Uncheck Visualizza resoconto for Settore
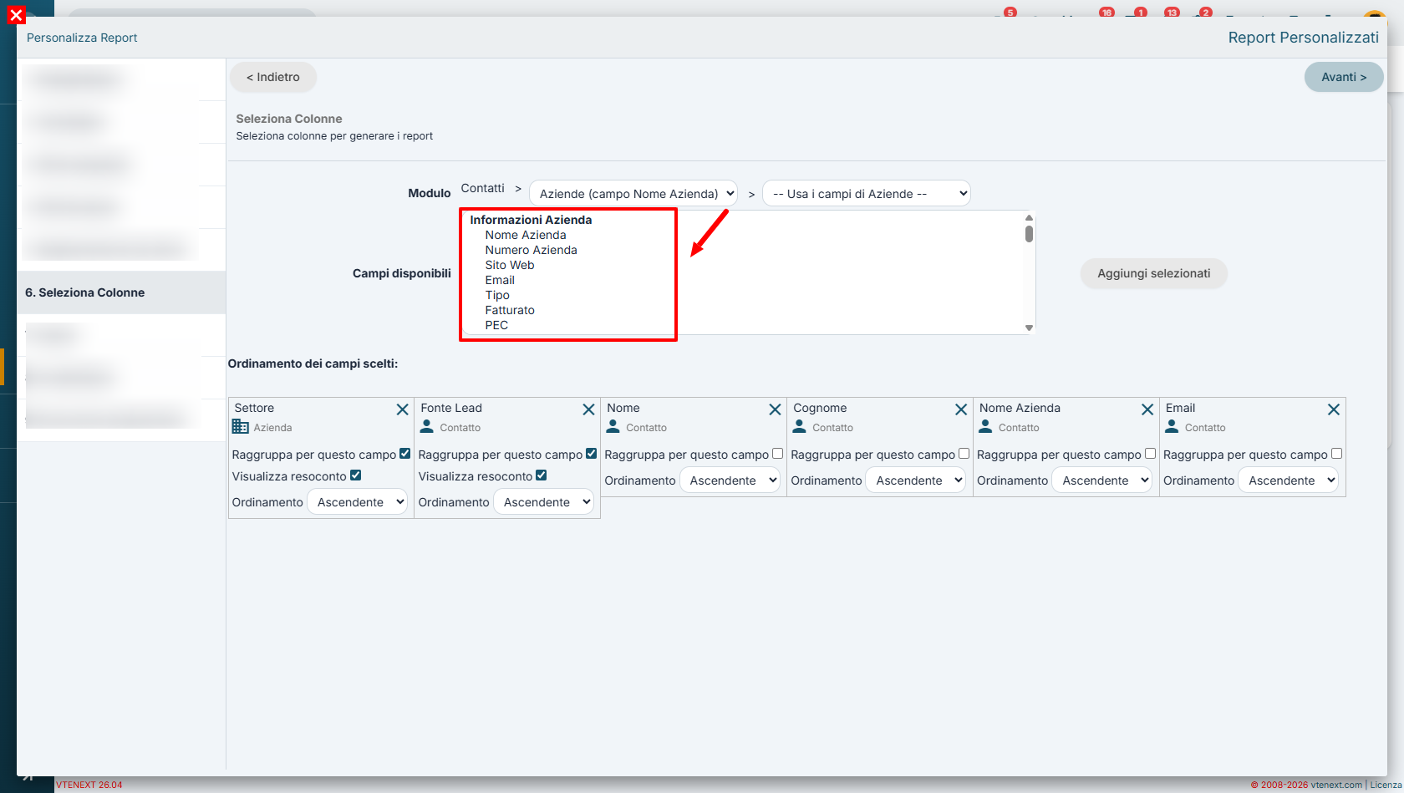The image size is (1404, 793). [356, 475]
